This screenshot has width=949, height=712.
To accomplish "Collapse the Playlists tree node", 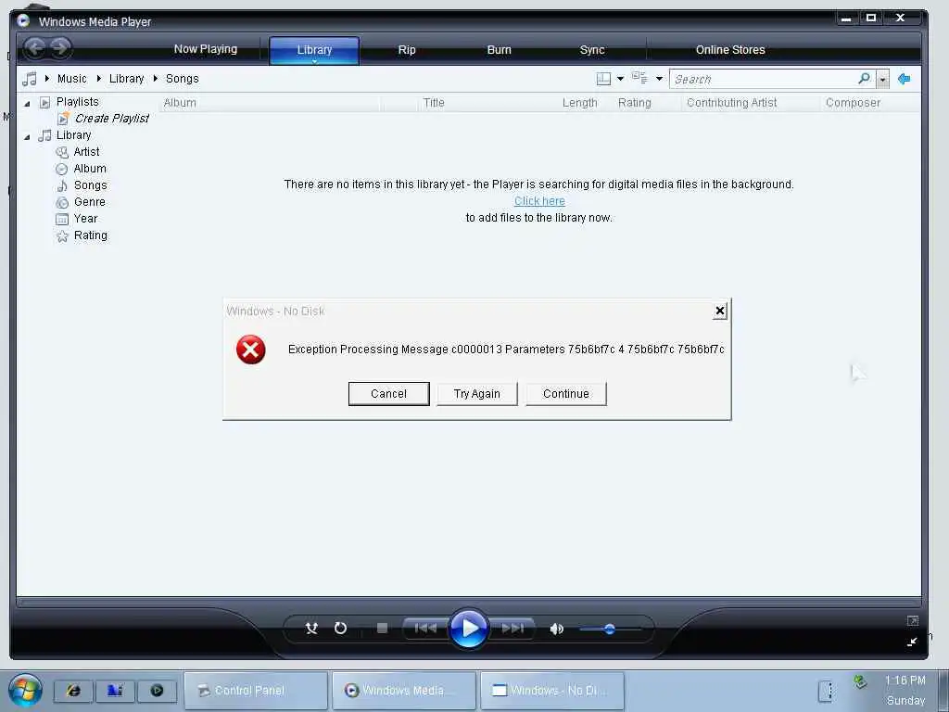I will click(x=27, y=104).
